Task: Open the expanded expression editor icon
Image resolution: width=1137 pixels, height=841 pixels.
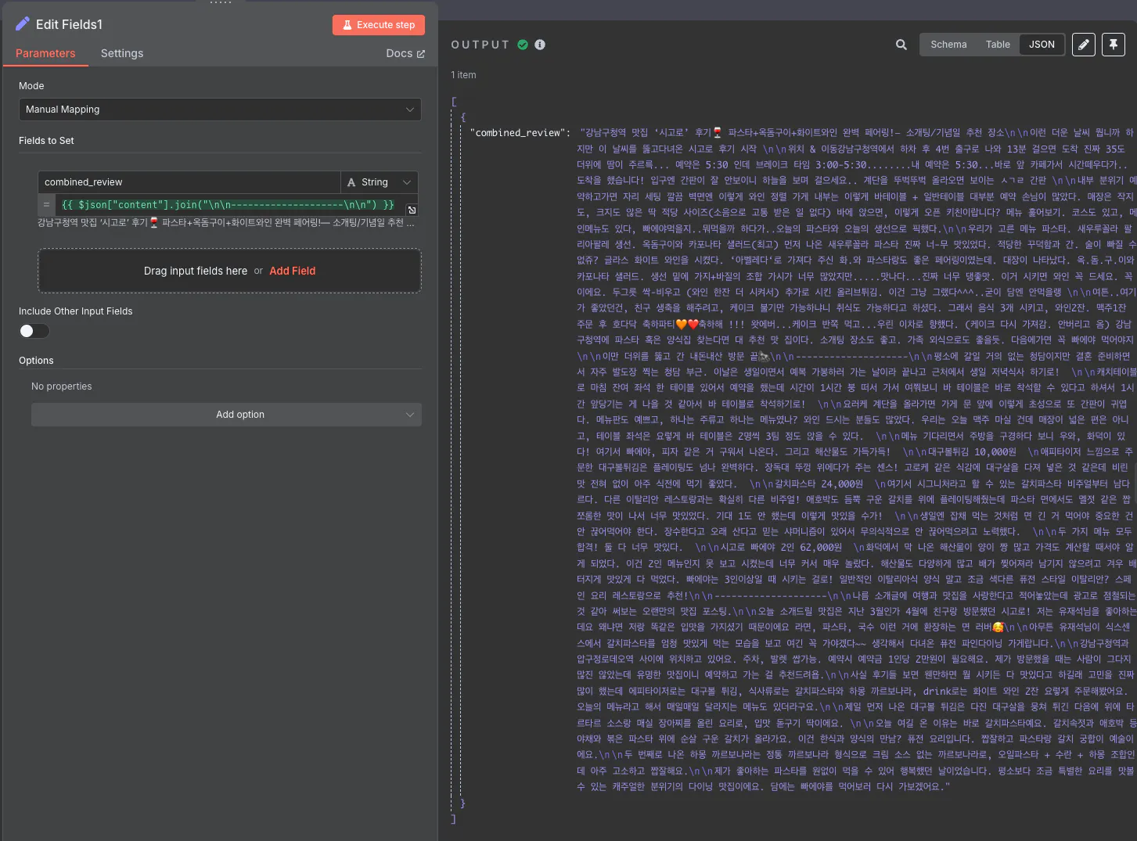Action: tap(412, 210)
